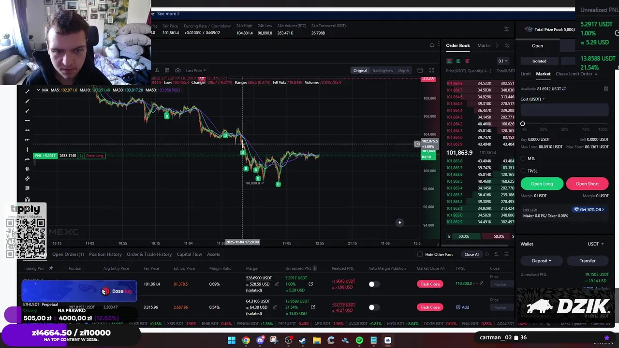Open the order calculator icon

tap(606, 89)
